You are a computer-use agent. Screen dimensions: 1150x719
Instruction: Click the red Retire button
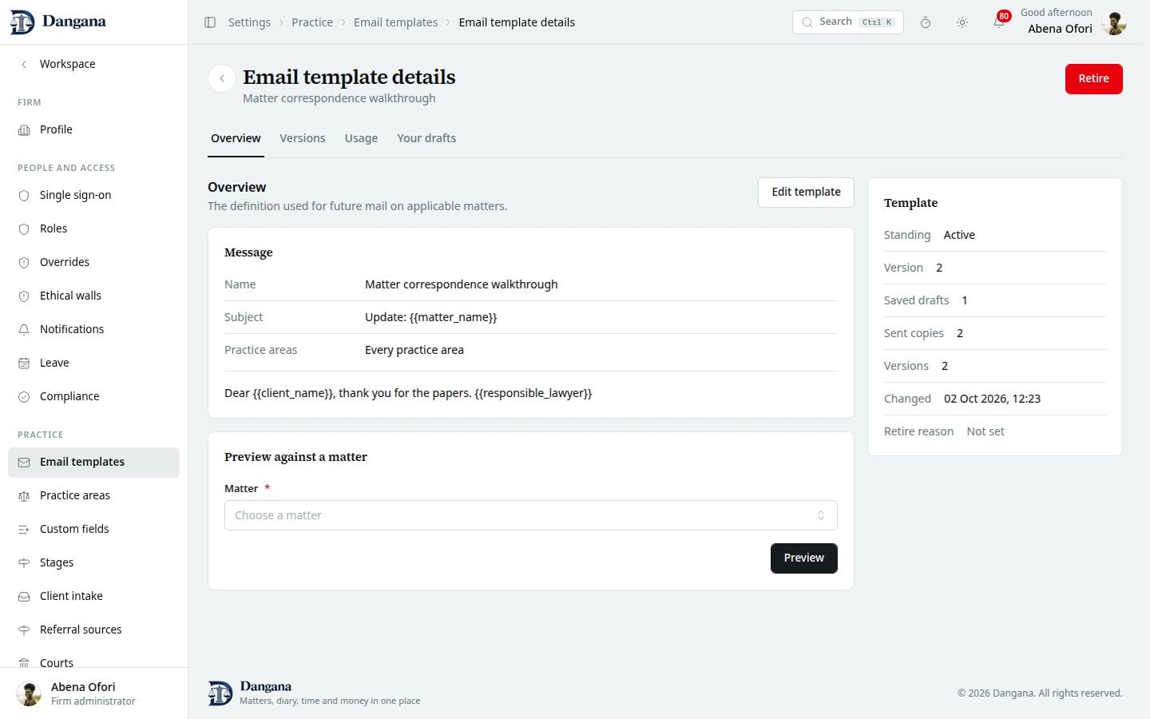pyautogui.click(x=1093, y=78)
